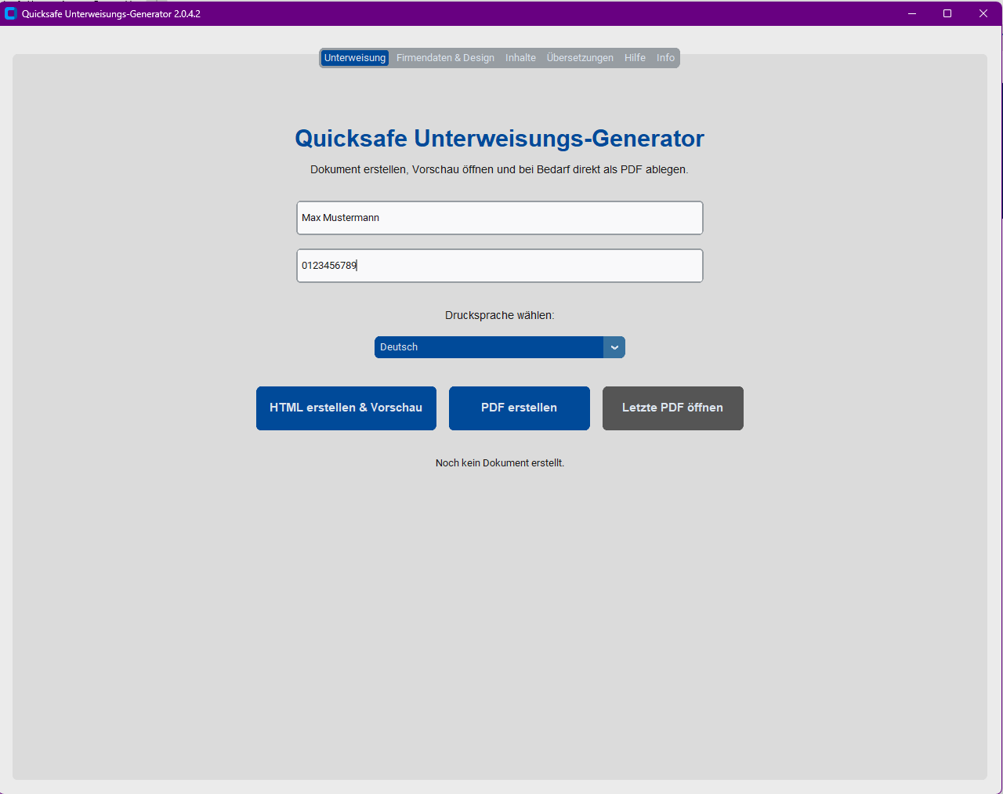Minimize the application window

911,13
